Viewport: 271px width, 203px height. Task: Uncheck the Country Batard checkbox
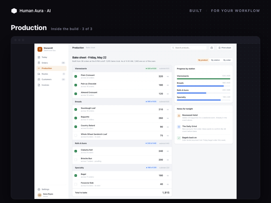pyautogui.click(x=76, y=127)
